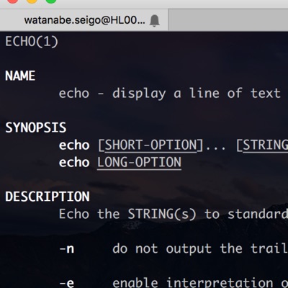Click the -n option flag
This screenshot has width=288, height=288.
point(67,249)
